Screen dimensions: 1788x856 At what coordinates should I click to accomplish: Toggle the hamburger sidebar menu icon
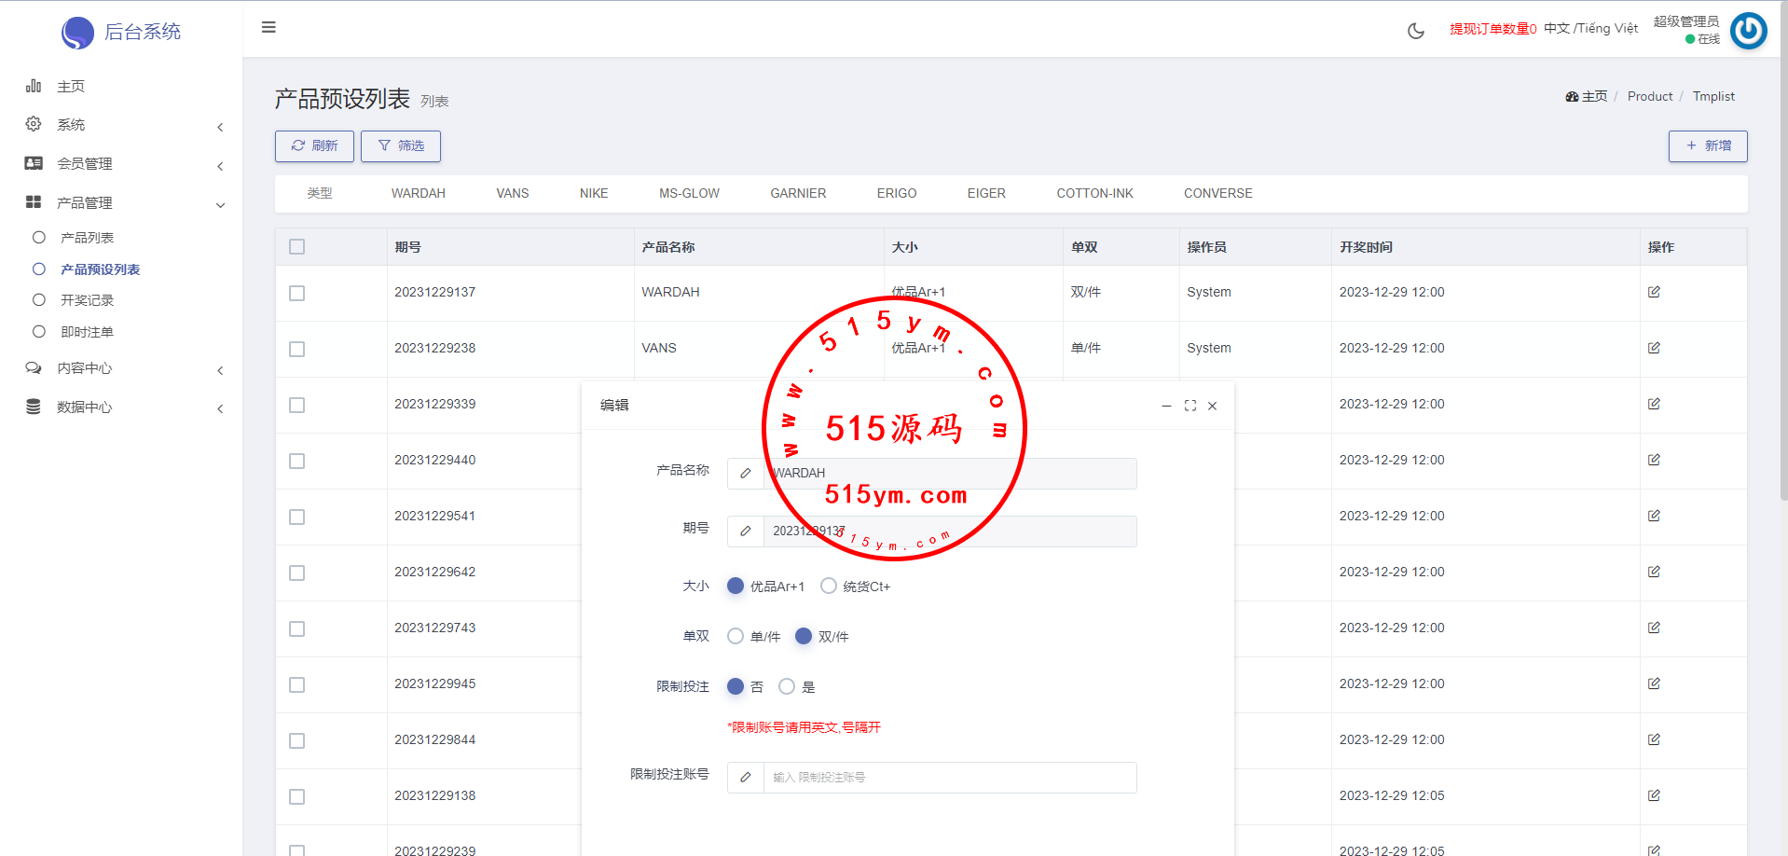[268, 27]
